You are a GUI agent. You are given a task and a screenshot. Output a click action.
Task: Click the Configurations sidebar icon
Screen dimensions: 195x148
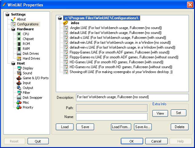13,24
